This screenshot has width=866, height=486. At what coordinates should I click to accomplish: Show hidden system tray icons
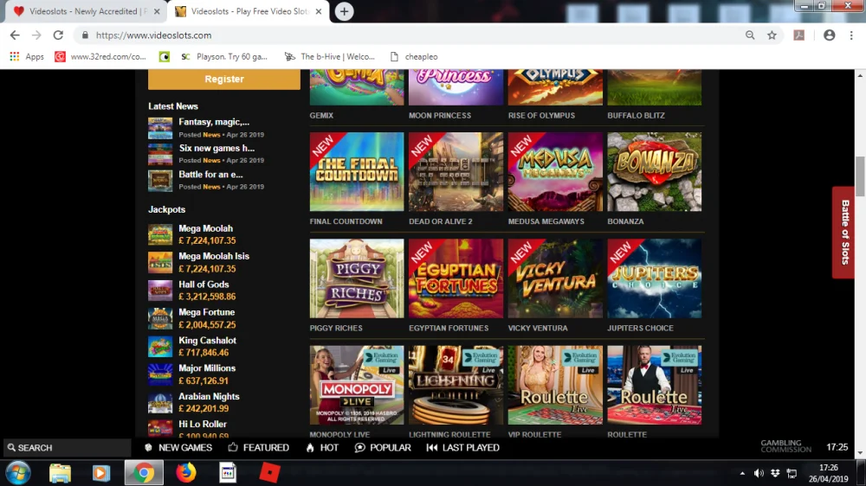pos(742,473)
